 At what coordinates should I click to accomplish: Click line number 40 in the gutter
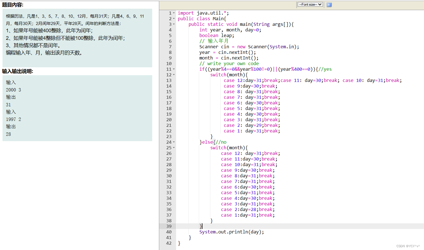pyautogui.click(x=169, y=232)
